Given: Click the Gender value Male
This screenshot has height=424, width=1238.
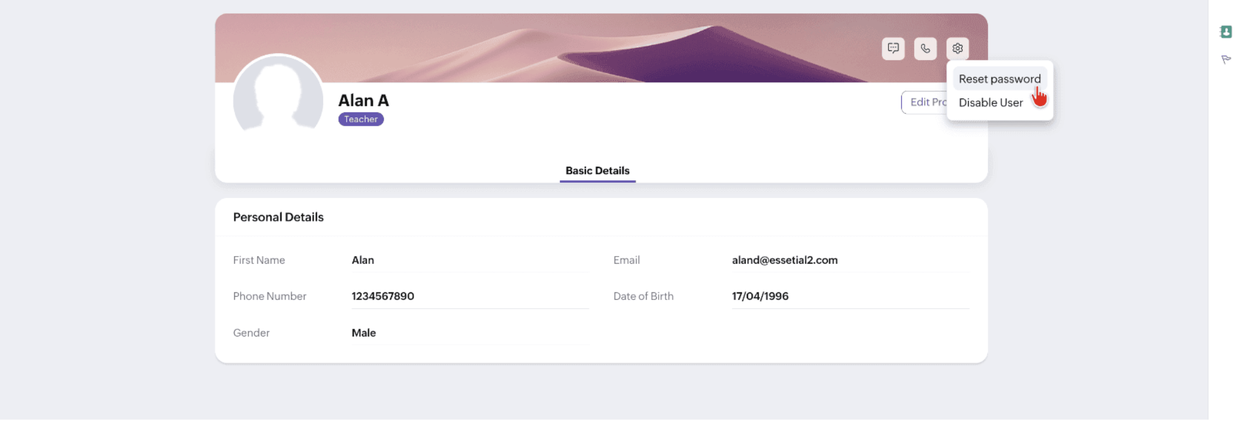Looking at the screenshot, I should (x=363, y=333).
